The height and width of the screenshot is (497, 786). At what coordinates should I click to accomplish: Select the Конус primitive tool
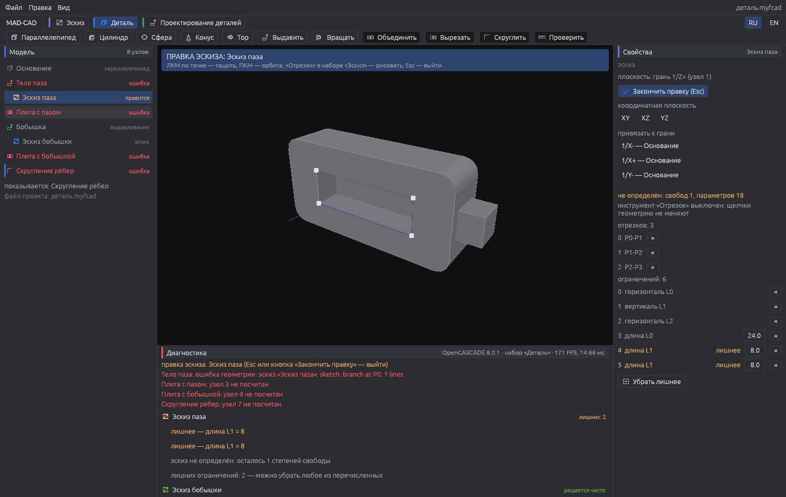[x=199, y=38]
